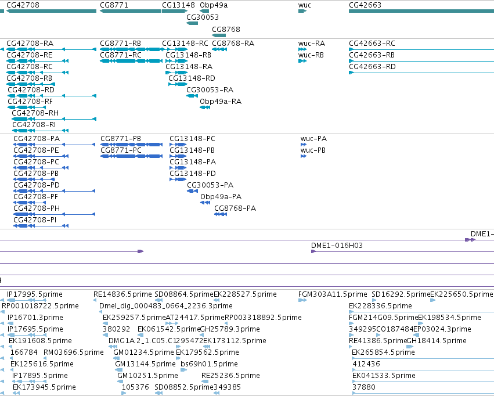The width and height of the screenshot is (494, 396).
Task: Select transcript CG42663-RC
Action: 372,43
